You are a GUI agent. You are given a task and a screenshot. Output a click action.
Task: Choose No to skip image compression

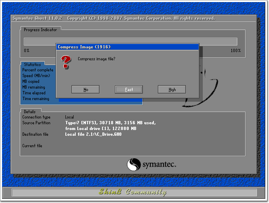(86, 89)
